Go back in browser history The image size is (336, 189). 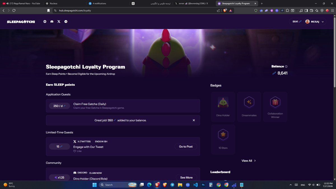(x=3, y=10)
